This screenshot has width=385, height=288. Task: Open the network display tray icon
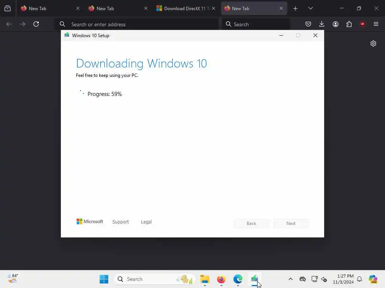(x=314, y=279)
